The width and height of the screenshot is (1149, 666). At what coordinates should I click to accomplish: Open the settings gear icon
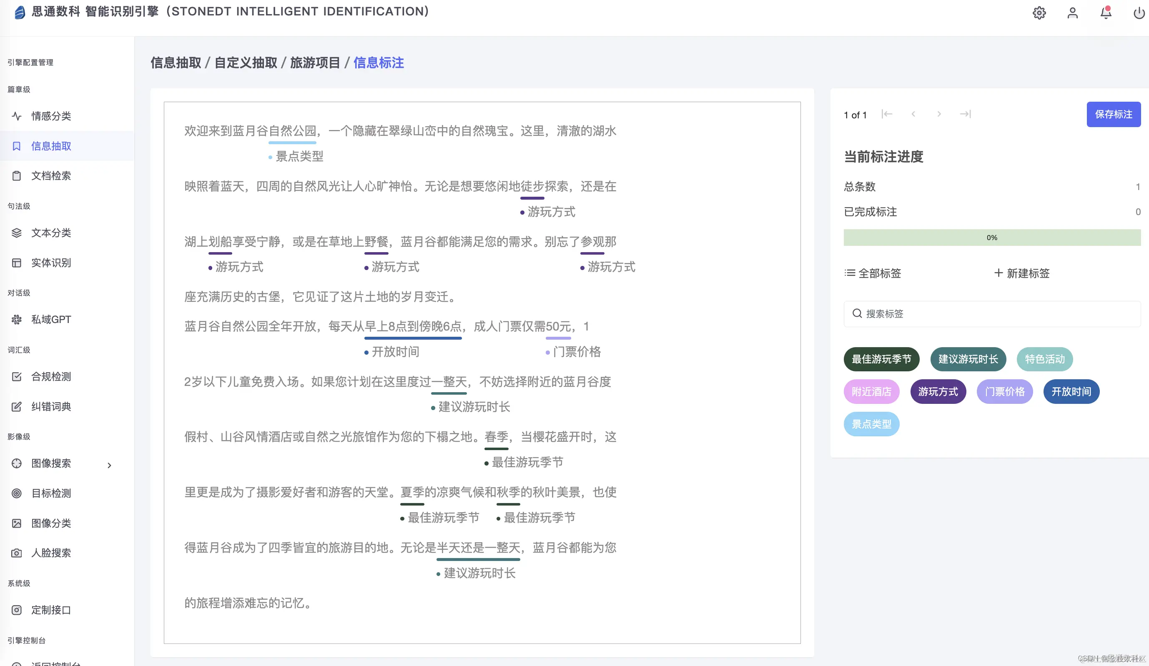coord(1039,13)
